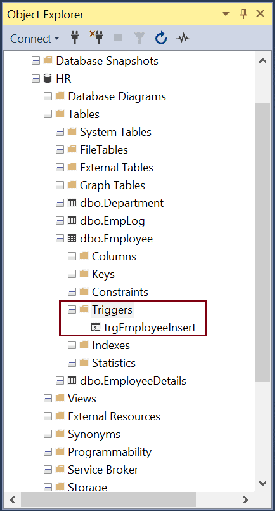Click the Tables folder icon
Image resolution: width=279 pixels, height=511 pixels.
(60, 114)
